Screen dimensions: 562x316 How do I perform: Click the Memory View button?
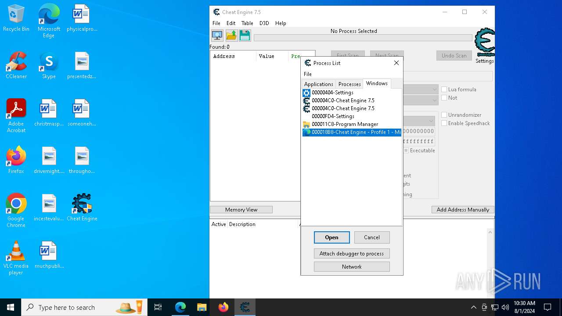[241, 210]
